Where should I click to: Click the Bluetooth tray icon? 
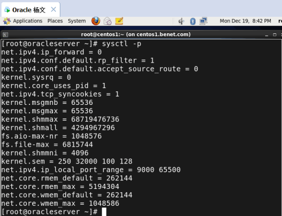pyautogui.click(x=193, y=21)
